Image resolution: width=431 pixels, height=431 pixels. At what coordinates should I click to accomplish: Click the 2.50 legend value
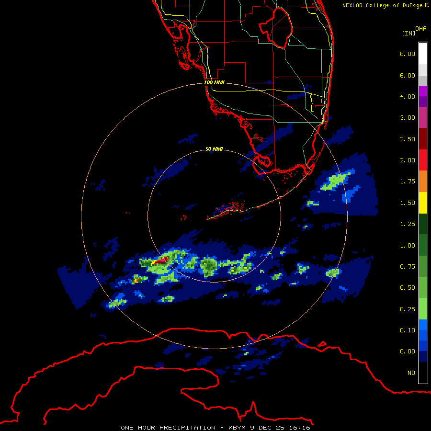(x=408, y=139)
